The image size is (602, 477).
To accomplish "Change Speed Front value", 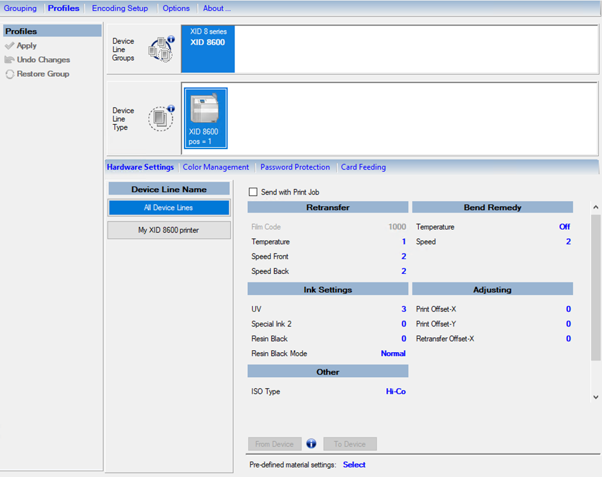I will pyautogui.click(x=403, y=256).
